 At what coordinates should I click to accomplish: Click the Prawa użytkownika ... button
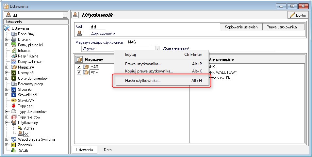(x=283, y=27)
